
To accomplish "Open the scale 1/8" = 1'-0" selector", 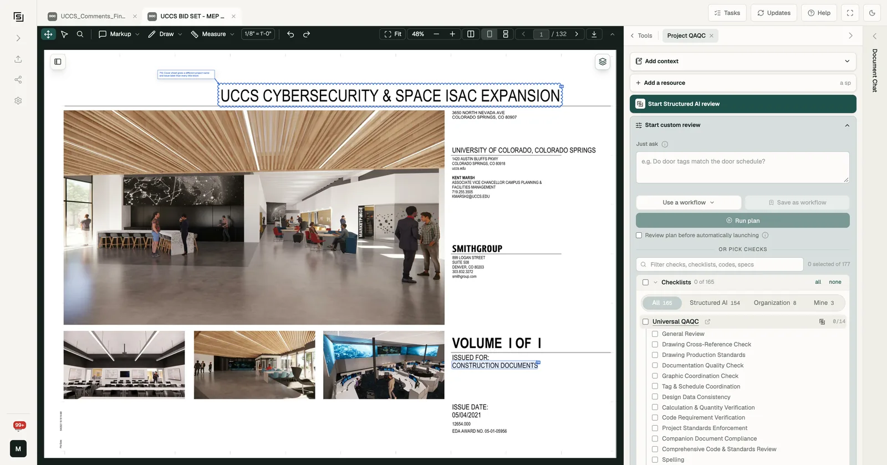I will tap(258, 34).
